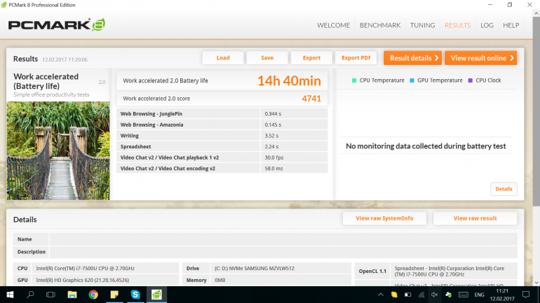Click the '12.02.2017 11:20:06' timestamp
540x303 pixels.
[65, 59]
